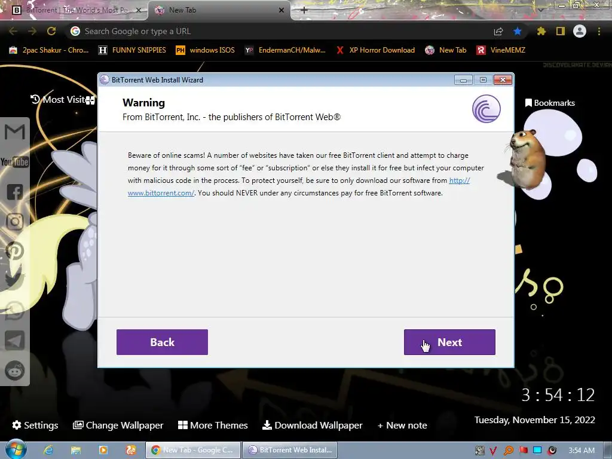Open the Telegram sidebar shortcut
Screen dimensions: 612x459
coord(15,340)
